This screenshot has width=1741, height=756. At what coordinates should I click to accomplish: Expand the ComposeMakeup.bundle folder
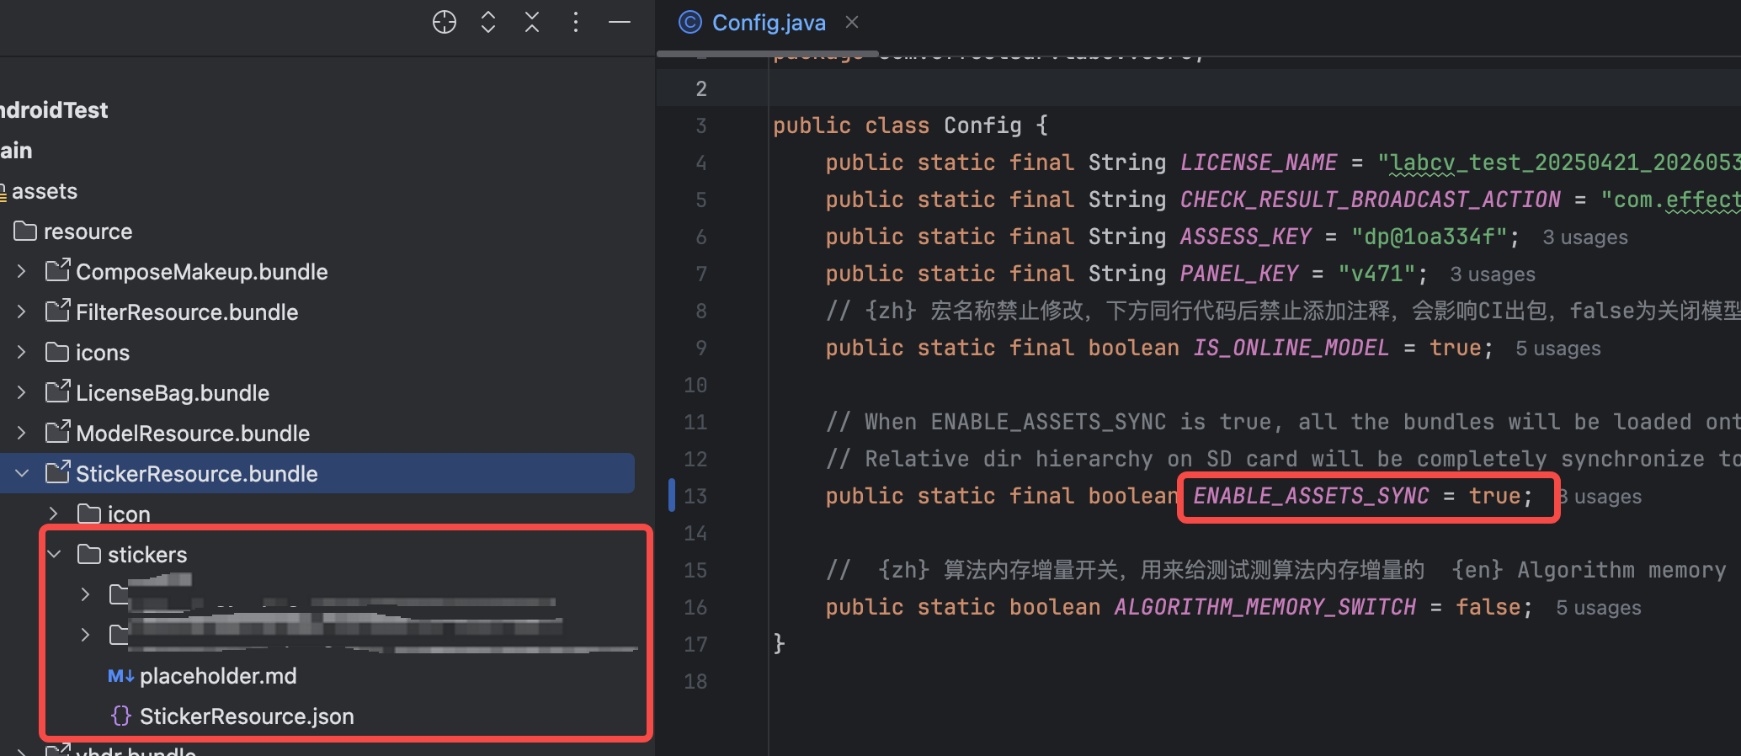[22, 271]
